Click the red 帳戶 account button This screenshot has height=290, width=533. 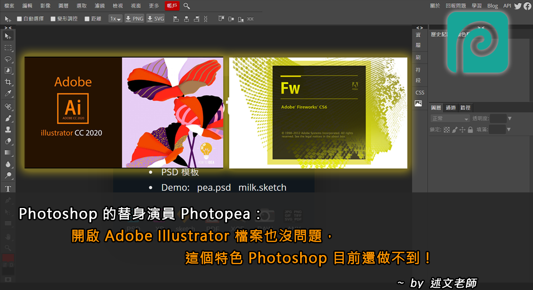pyautogui.click(x=172, y=6)
